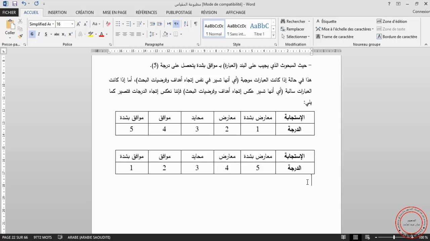
Task: Clear all formatting with eraser icon
Action: (x=108, y=24)
